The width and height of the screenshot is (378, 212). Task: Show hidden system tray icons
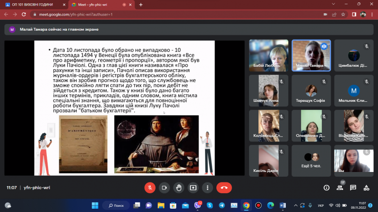296,205
